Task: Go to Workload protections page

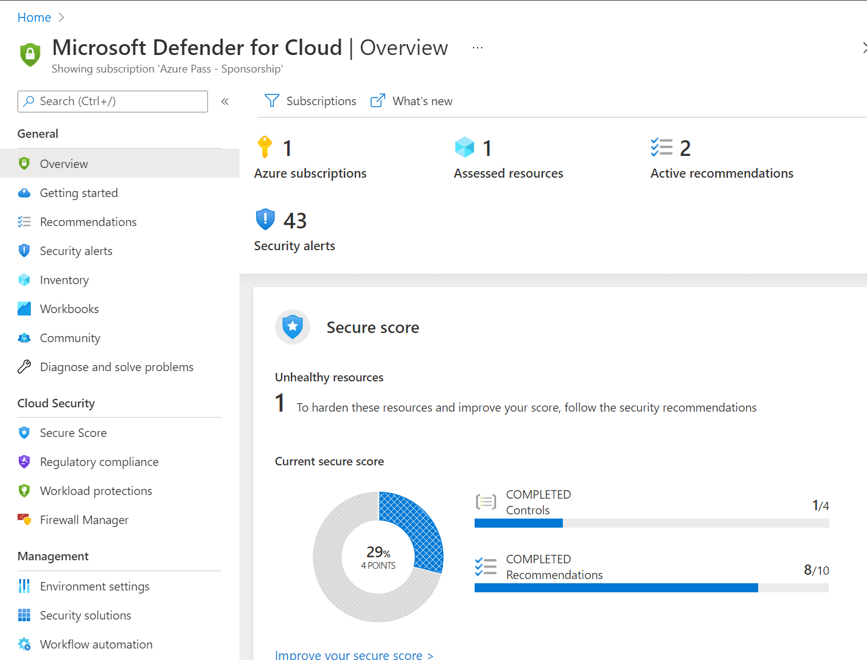Action: (x=96, y=491)
